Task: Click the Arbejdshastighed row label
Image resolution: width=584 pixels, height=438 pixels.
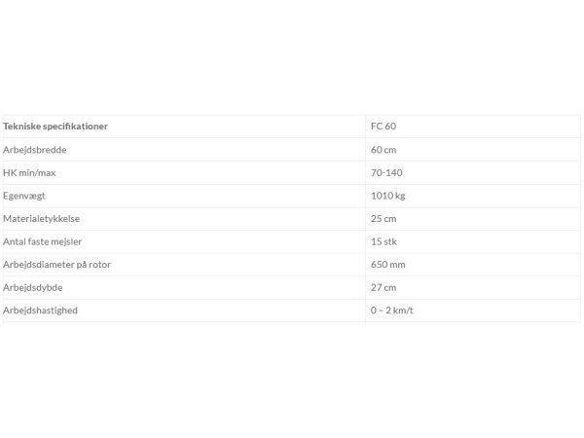Action: [x=40, y=310]
